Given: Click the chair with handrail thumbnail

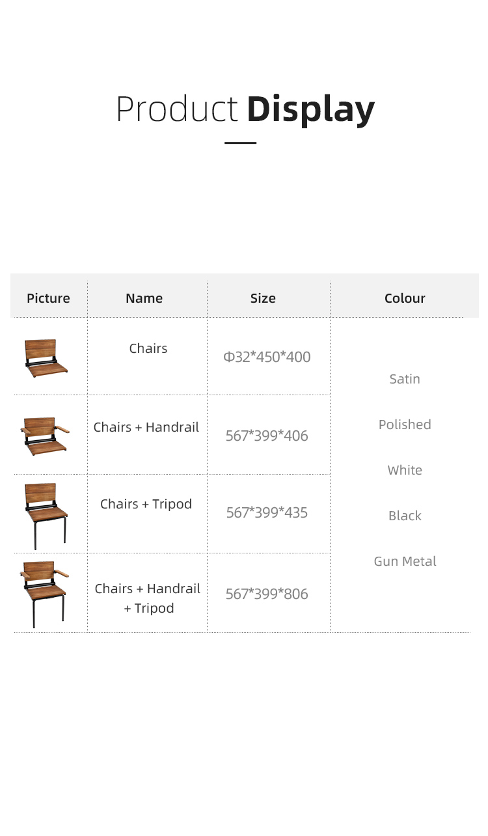Looking at the screenshot, I should (x=45, y=436).
